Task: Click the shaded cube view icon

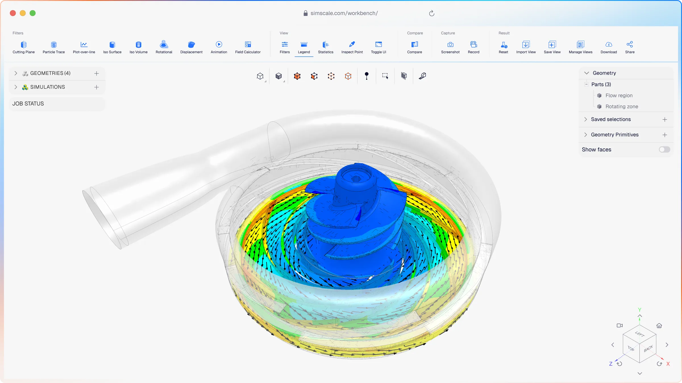Action: click(x=404, y=76)
